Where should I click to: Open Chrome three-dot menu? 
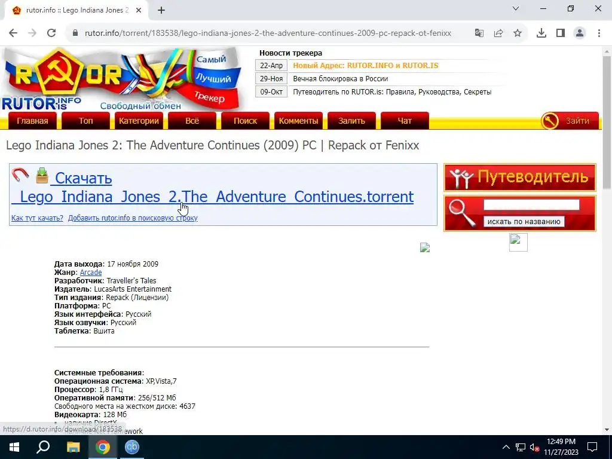(x=599, y=33)
